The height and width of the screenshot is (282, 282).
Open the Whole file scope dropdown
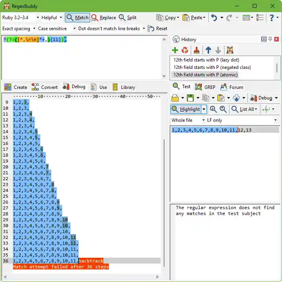[188, 120]
